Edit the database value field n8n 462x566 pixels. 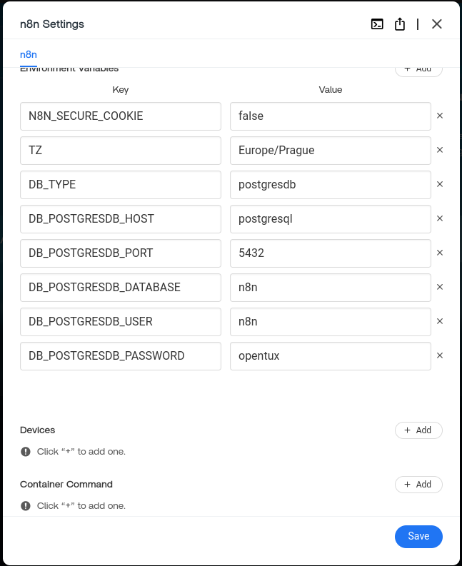331,288
